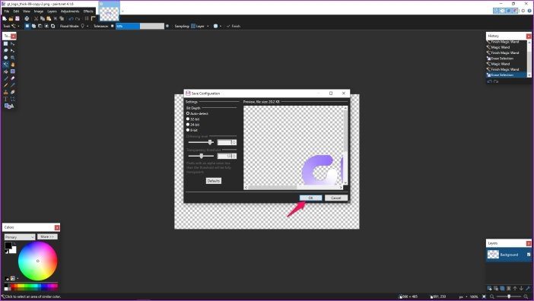Select Auto-detect bit depth option
The width and height of the screenshot is (534, 301).
(197, 113)
